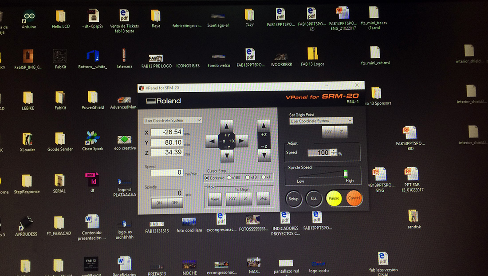Select the sandisk desktop icon
Viewport: 488px width, 276px height.
tap(414, 219)
